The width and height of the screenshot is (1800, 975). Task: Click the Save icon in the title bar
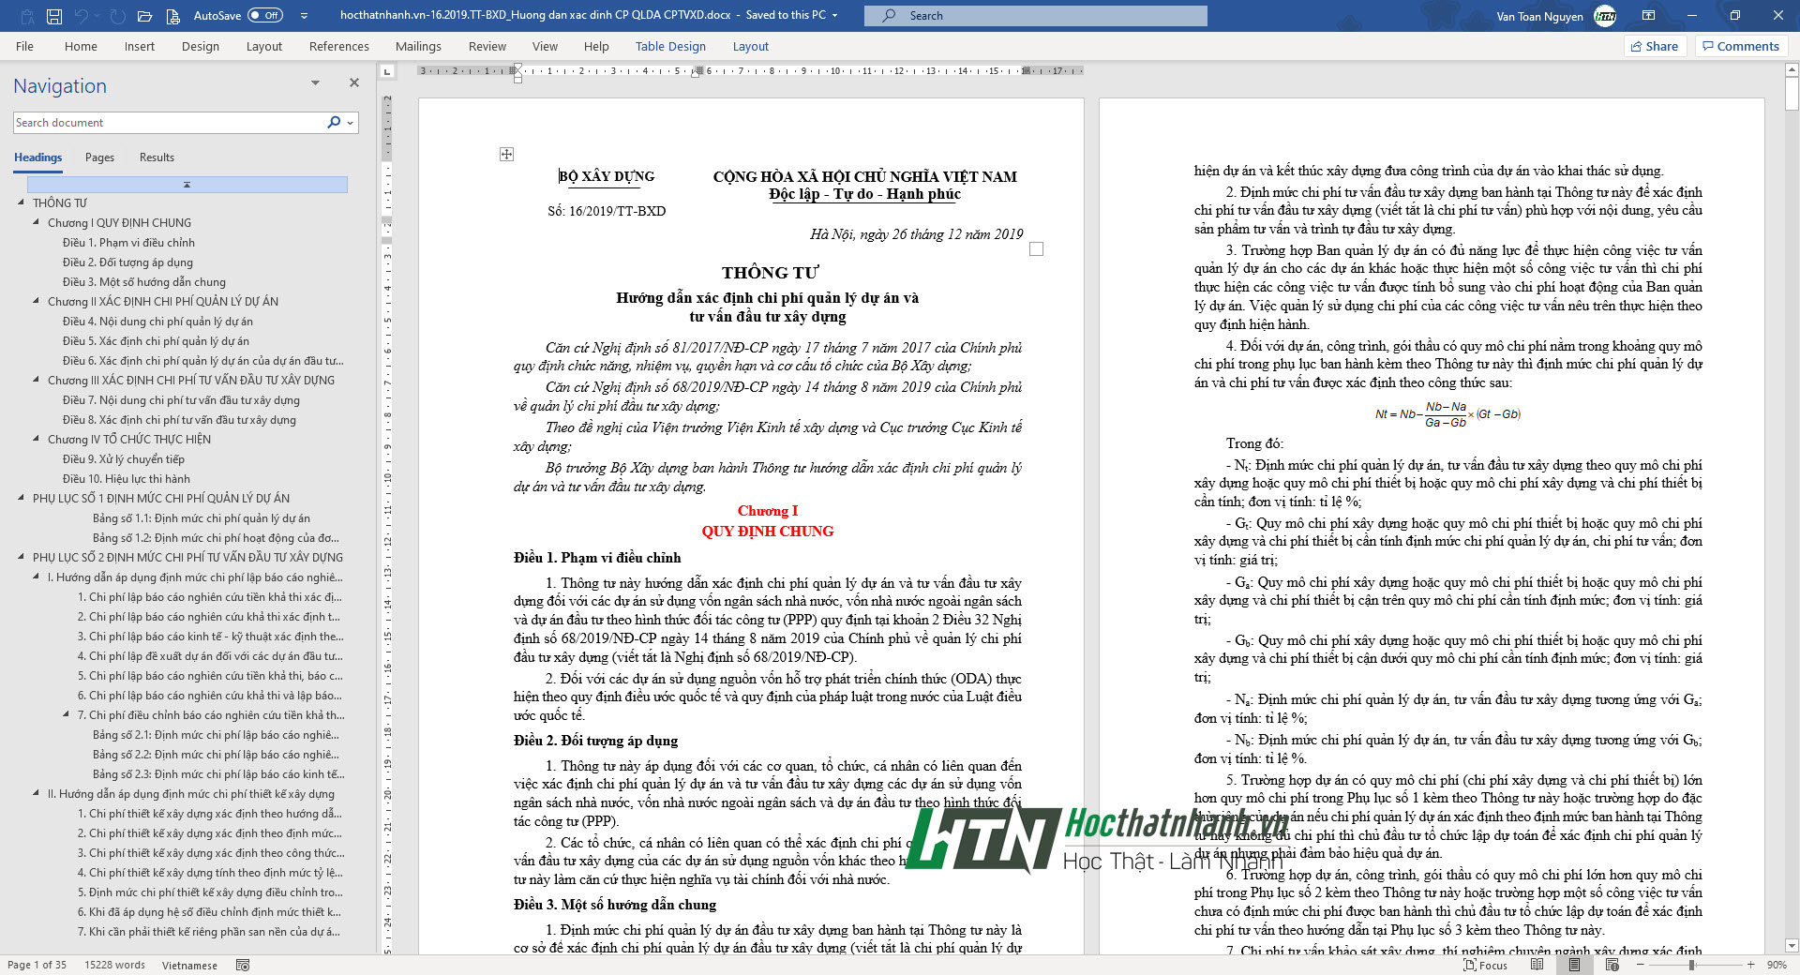[x=54, y=16]
